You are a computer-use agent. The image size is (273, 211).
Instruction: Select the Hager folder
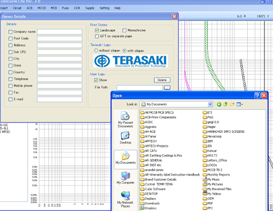point(209,127)
